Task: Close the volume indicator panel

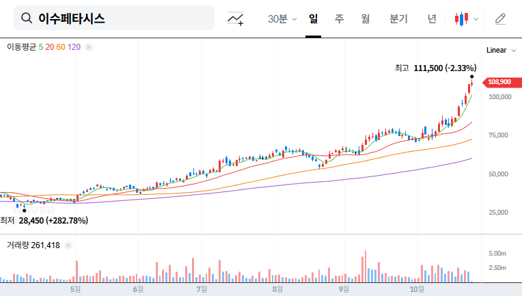Action: point(68,245)
